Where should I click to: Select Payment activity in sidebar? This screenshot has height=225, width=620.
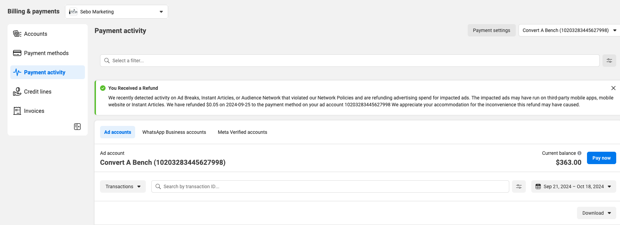[47, 72]
